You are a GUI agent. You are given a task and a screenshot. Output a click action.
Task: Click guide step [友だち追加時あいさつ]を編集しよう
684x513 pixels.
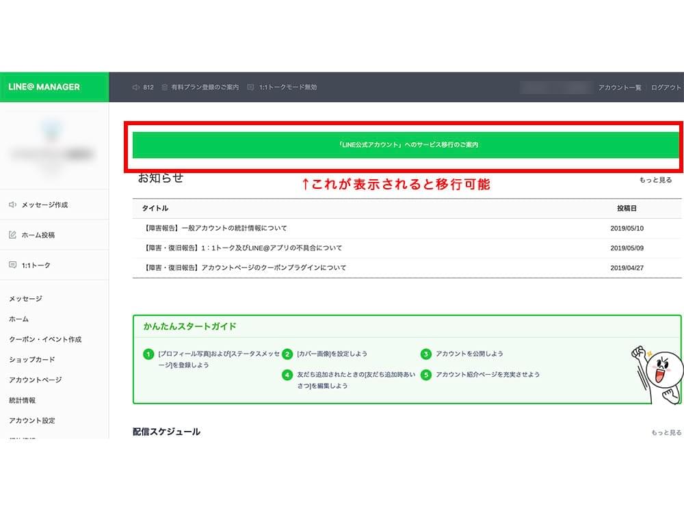[x=356, y=380]
